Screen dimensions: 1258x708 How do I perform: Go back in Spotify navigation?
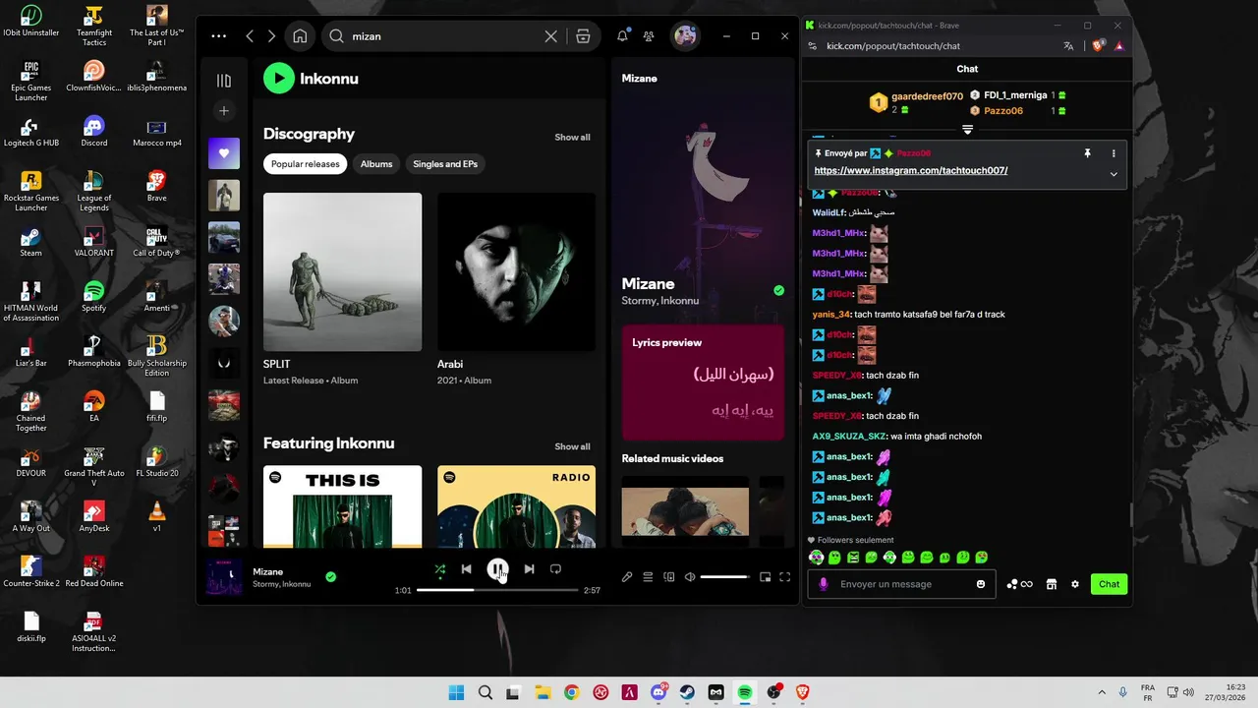click(x=250, y=36)
